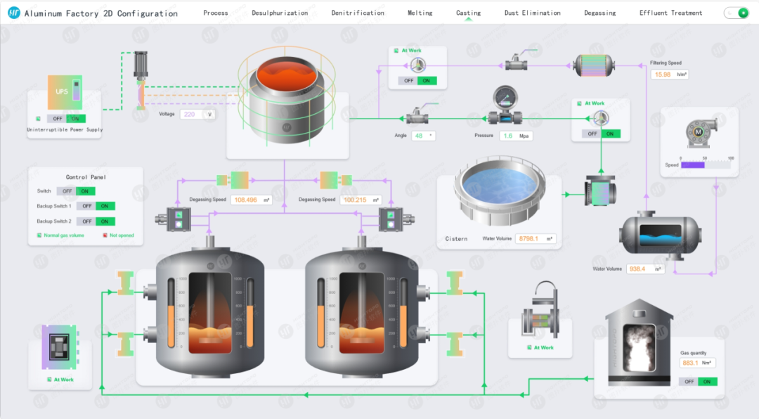
Task: Open the Casting tab
Action: tap(468, 13)
